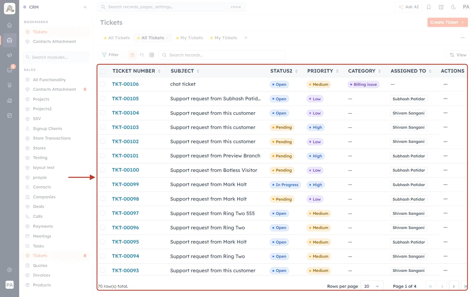Add a new view tab with plus
475x297 pixels.
click(246, 38)
